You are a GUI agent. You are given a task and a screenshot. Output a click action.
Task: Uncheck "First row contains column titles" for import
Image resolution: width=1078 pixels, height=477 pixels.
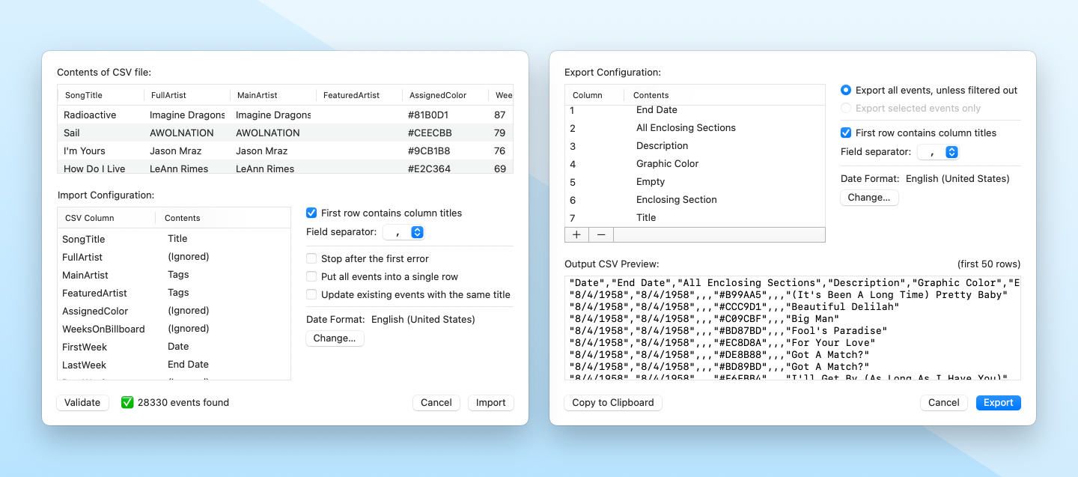[x=311, y=213]
